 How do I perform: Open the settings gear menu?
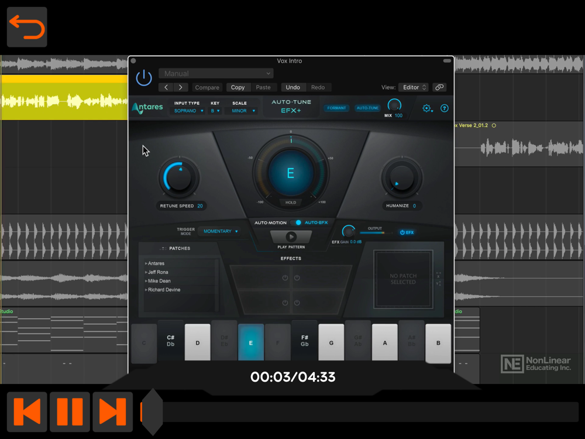(427, 108)
